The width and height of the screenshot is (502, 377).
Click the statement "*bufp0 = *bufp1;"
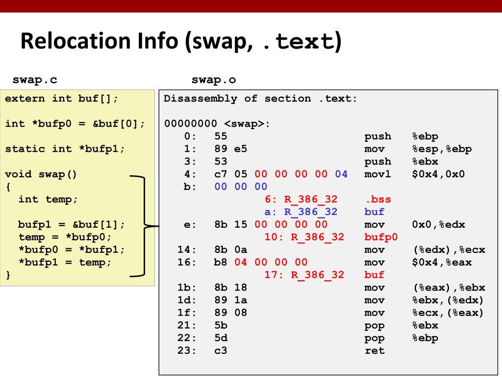(x=72, y=250)
